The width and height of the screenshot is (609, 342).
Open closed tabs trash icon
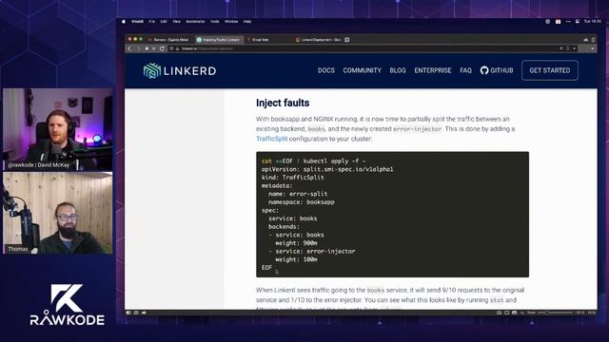click(x=593, y=40)
